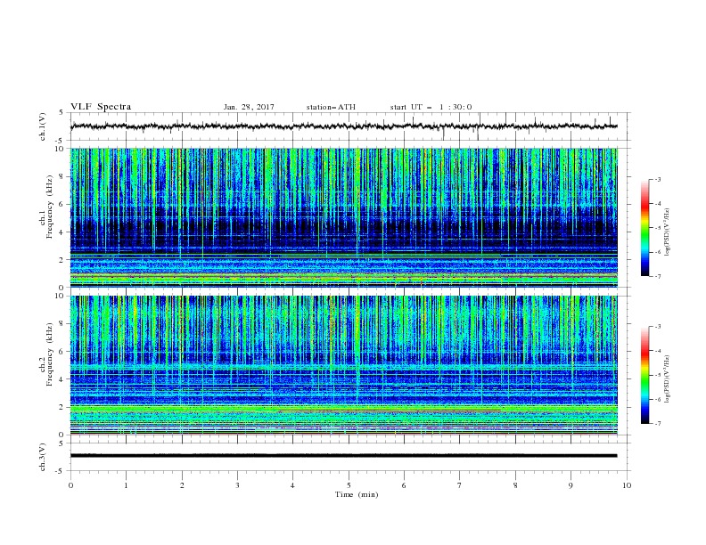Click inside the ch.2 spectrogram panel
Screen dimensions: 706x545
[343, 365]
